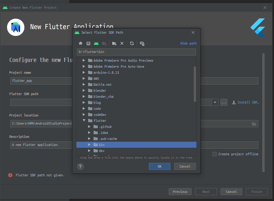Cancel the new Flutter project wizard
This screenshot has width=274, height=201.
click(x=231, y=192)
